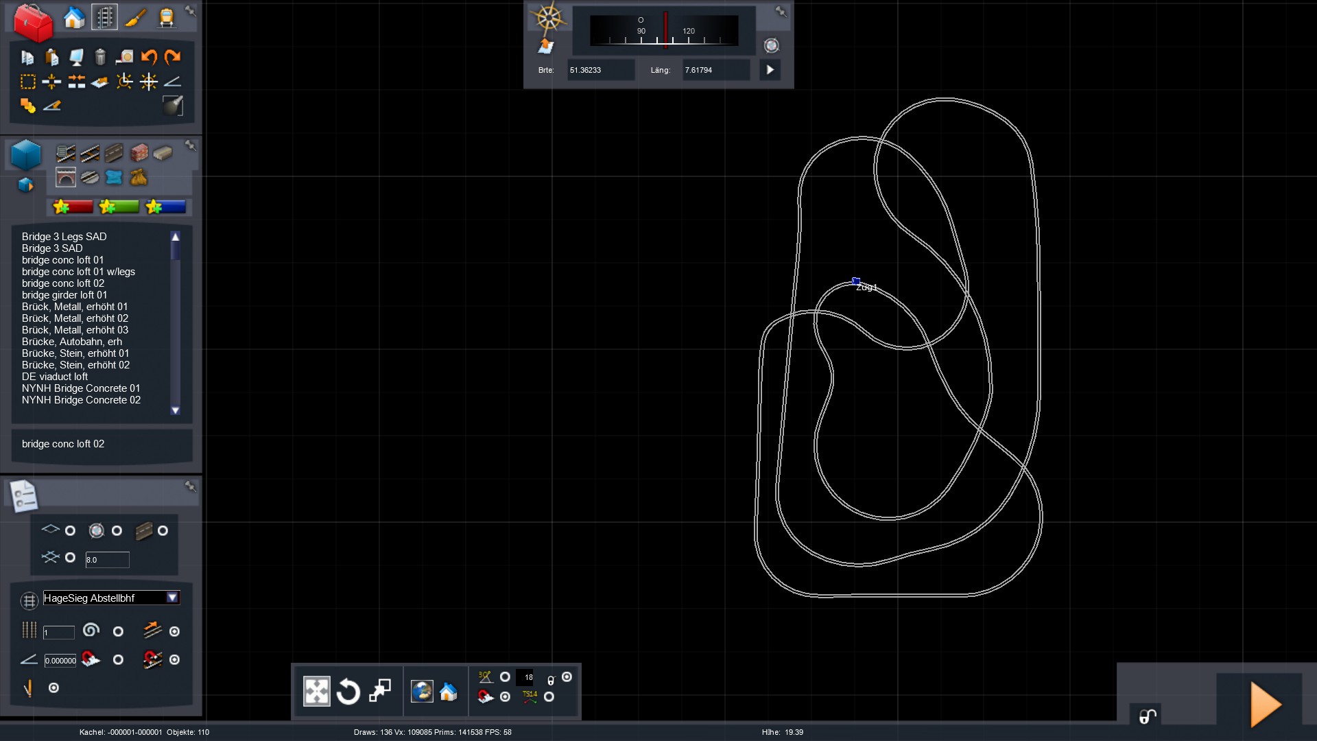This screenshot has height=741, width=1317.
Task: Click the orange undo arrow
Action: point(149,57)
